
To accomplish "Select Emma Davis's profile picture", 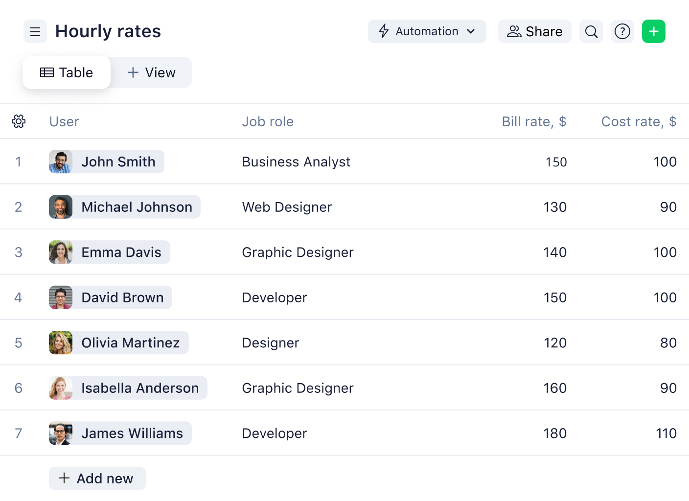I will coord(60,252).
